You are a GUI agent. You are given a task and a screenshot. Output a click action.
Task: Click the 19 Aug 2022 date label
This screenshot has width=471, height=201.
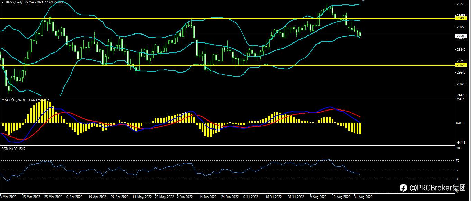click(x=341, y=197)
